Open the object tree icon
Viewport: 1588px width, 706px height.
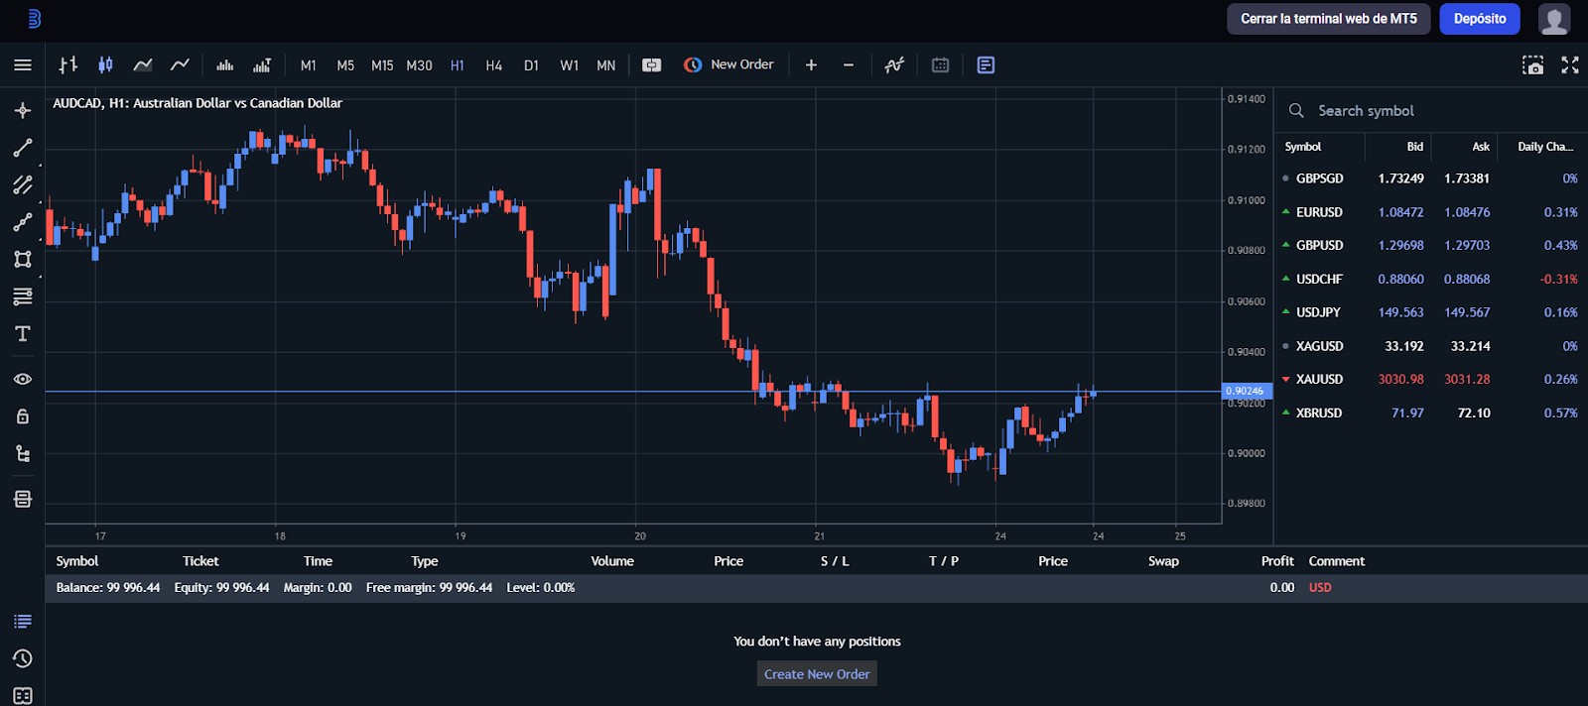point(23,453)
